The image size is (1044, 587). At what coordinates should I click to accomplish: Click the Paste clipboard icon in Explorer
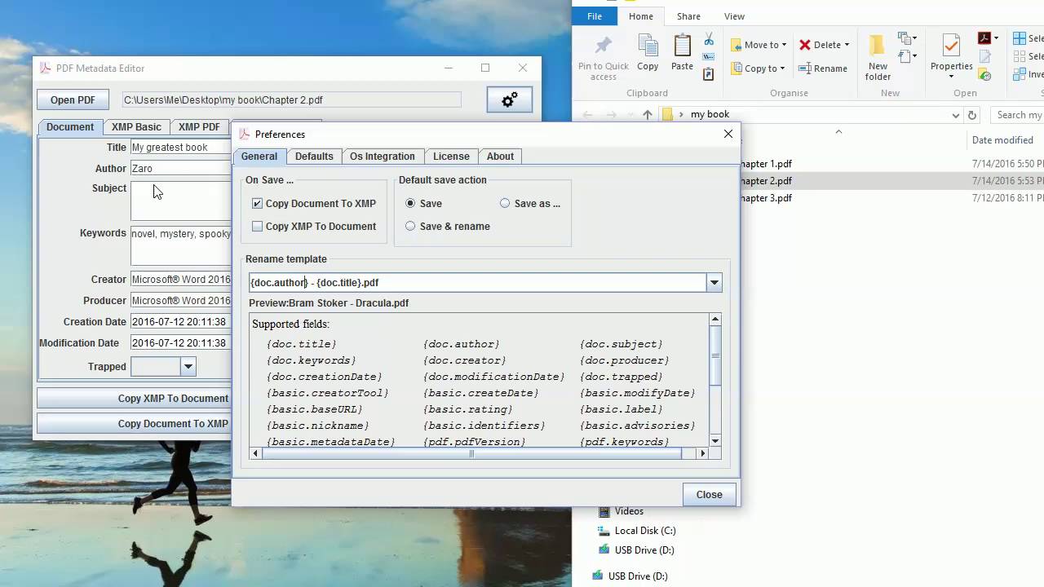tap(682, 45)
